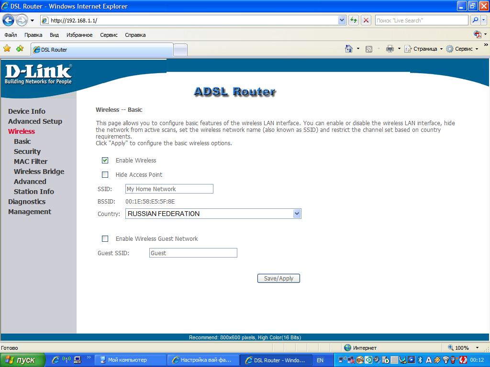Uncheck the Enable Wireless checkbox
Image resolution: width=490 pixels, height=367 pixels.
coord(105,161)
